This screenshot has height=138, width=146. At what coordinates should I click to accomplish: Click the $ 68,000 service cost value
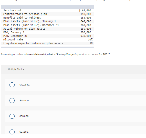click(x=85, y=10)
